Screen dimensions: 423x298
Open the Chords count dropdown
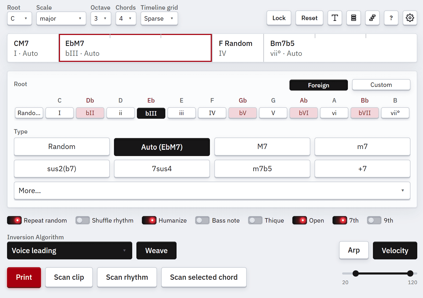tap(126, 19)
